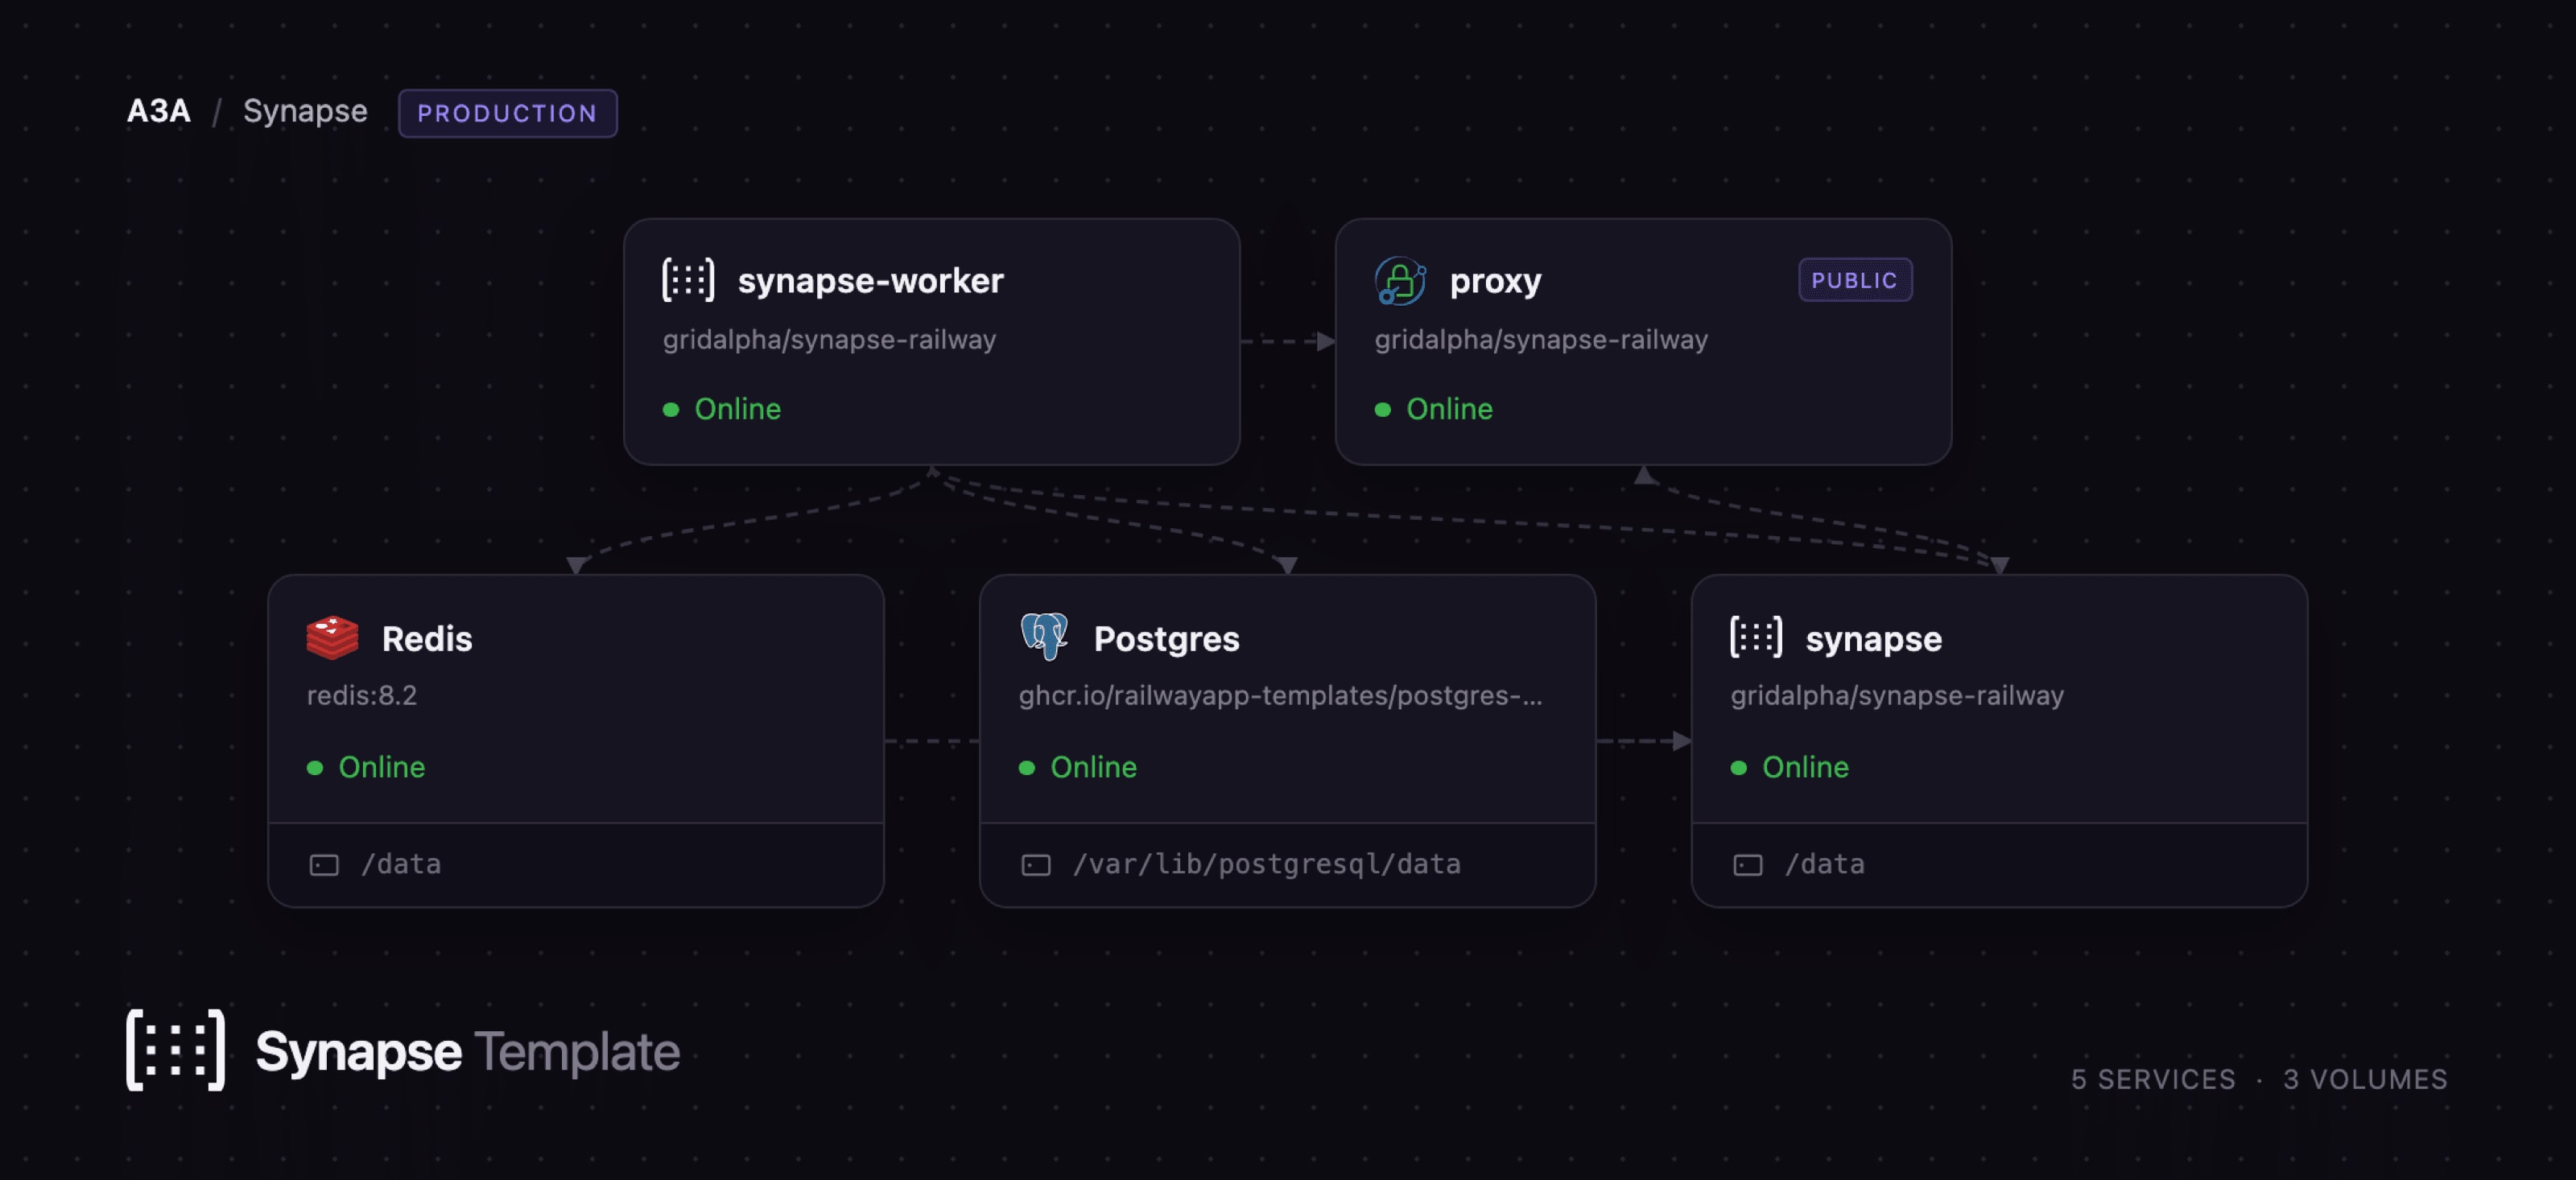
Task: Click the 3 VOLUMES count label
Action: click(x=2365, y=1080)
